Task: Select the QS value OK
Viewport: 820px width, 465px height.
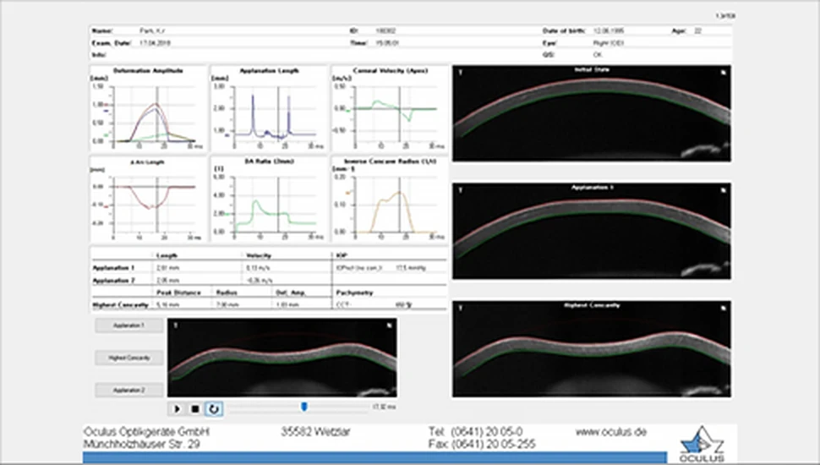Action: (598, 54)
